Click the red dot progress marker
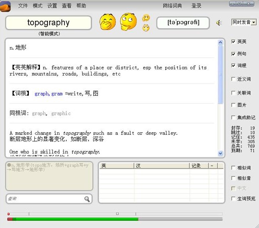 point(8,214)
